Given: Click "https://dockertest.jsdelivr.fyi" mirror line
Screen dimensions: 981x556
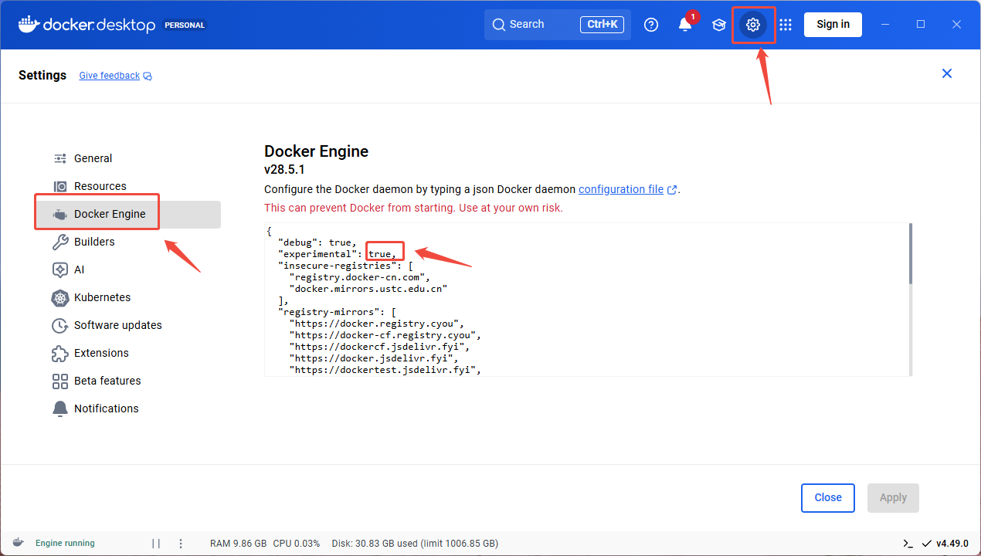Looking at the screenshot, I should pos(385,370).
